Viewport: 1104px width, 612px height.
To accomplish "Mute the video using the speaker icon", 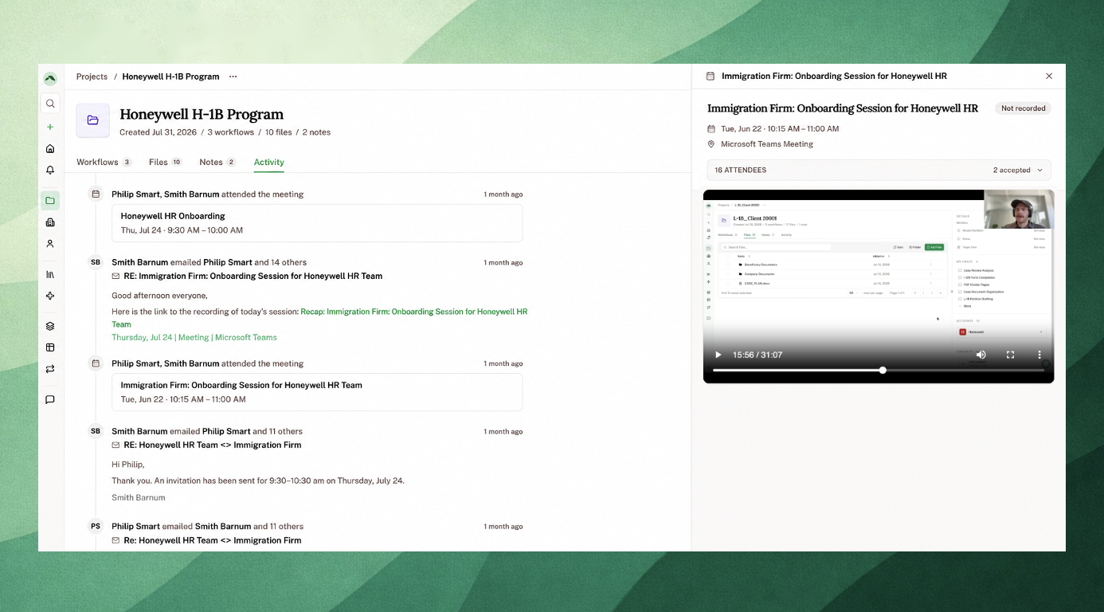I will click(x=981, y=355).
